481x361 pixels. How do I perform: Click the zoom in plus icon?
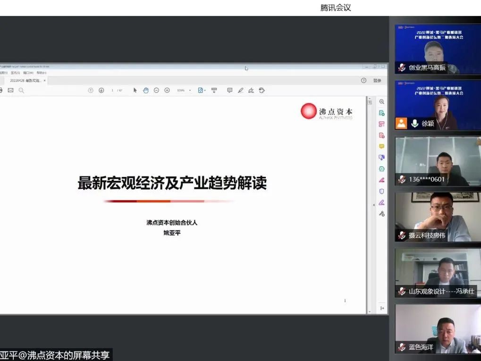click(167, 90)
